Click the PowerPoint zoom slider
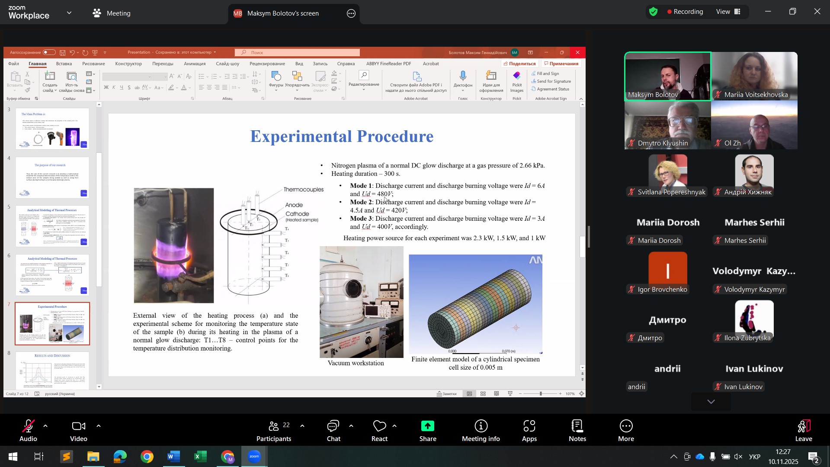 click(x=540, y=394)
